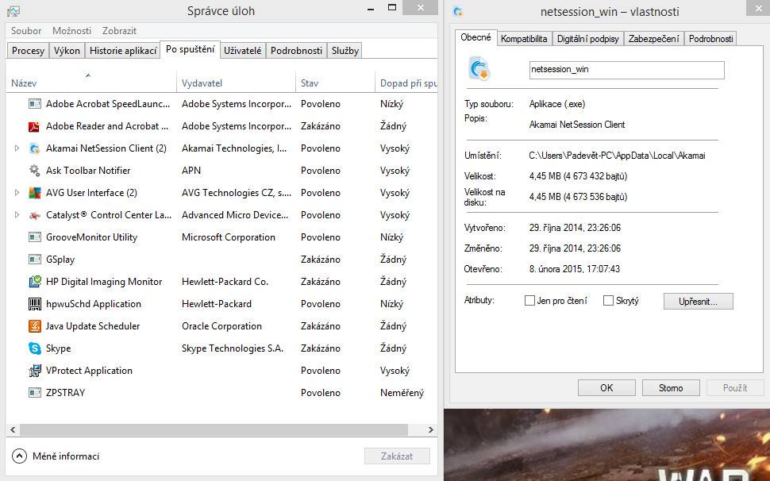Click the ZPSTRAY row icon
This screenshot has width=770, height=481.
point(34,393)
